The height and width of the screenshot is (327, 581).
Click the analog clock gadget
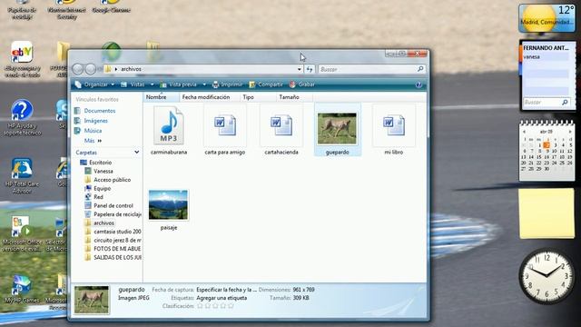click(x=547, y=276)
